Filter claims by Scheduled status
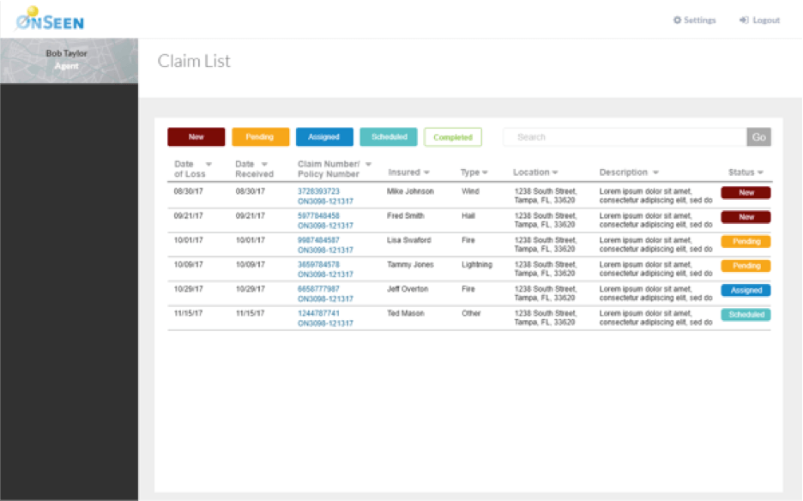 [389, 137]
